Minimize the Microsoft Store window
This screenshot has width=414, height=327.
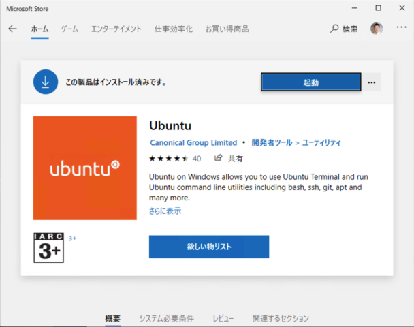355,8
